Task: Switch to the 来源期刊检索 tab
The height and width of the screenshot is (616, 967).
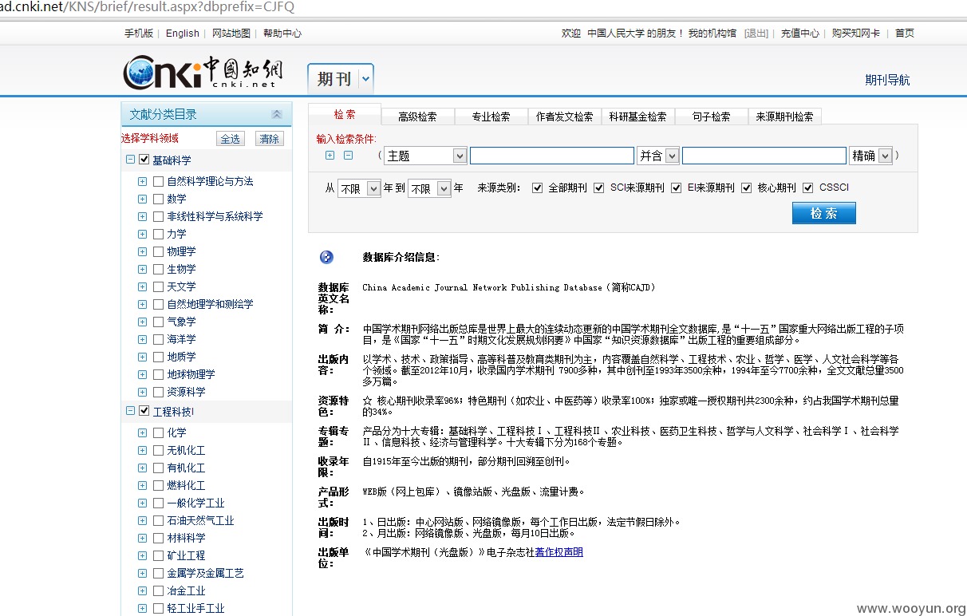Action: 785,116
